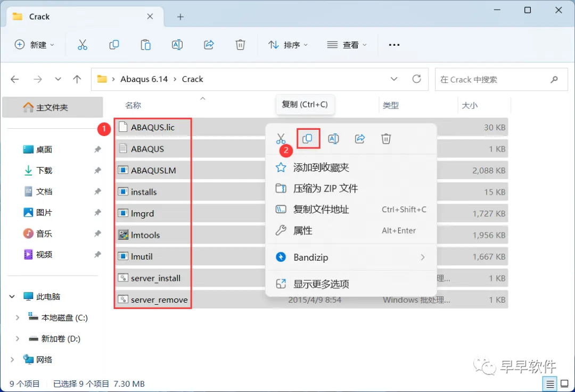Image resolution: width=575 pixels, height=392 pixels.
Task: Open Bandizip in the context menu
Action: click(x=351, y=257)
